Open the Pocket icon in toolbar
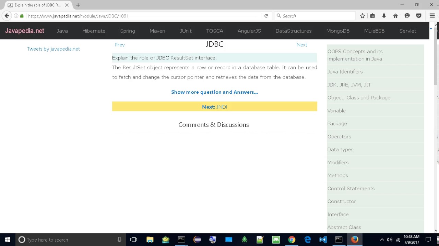Image resolution: width=439 pixels, height=246 pixels. (419, 16)
